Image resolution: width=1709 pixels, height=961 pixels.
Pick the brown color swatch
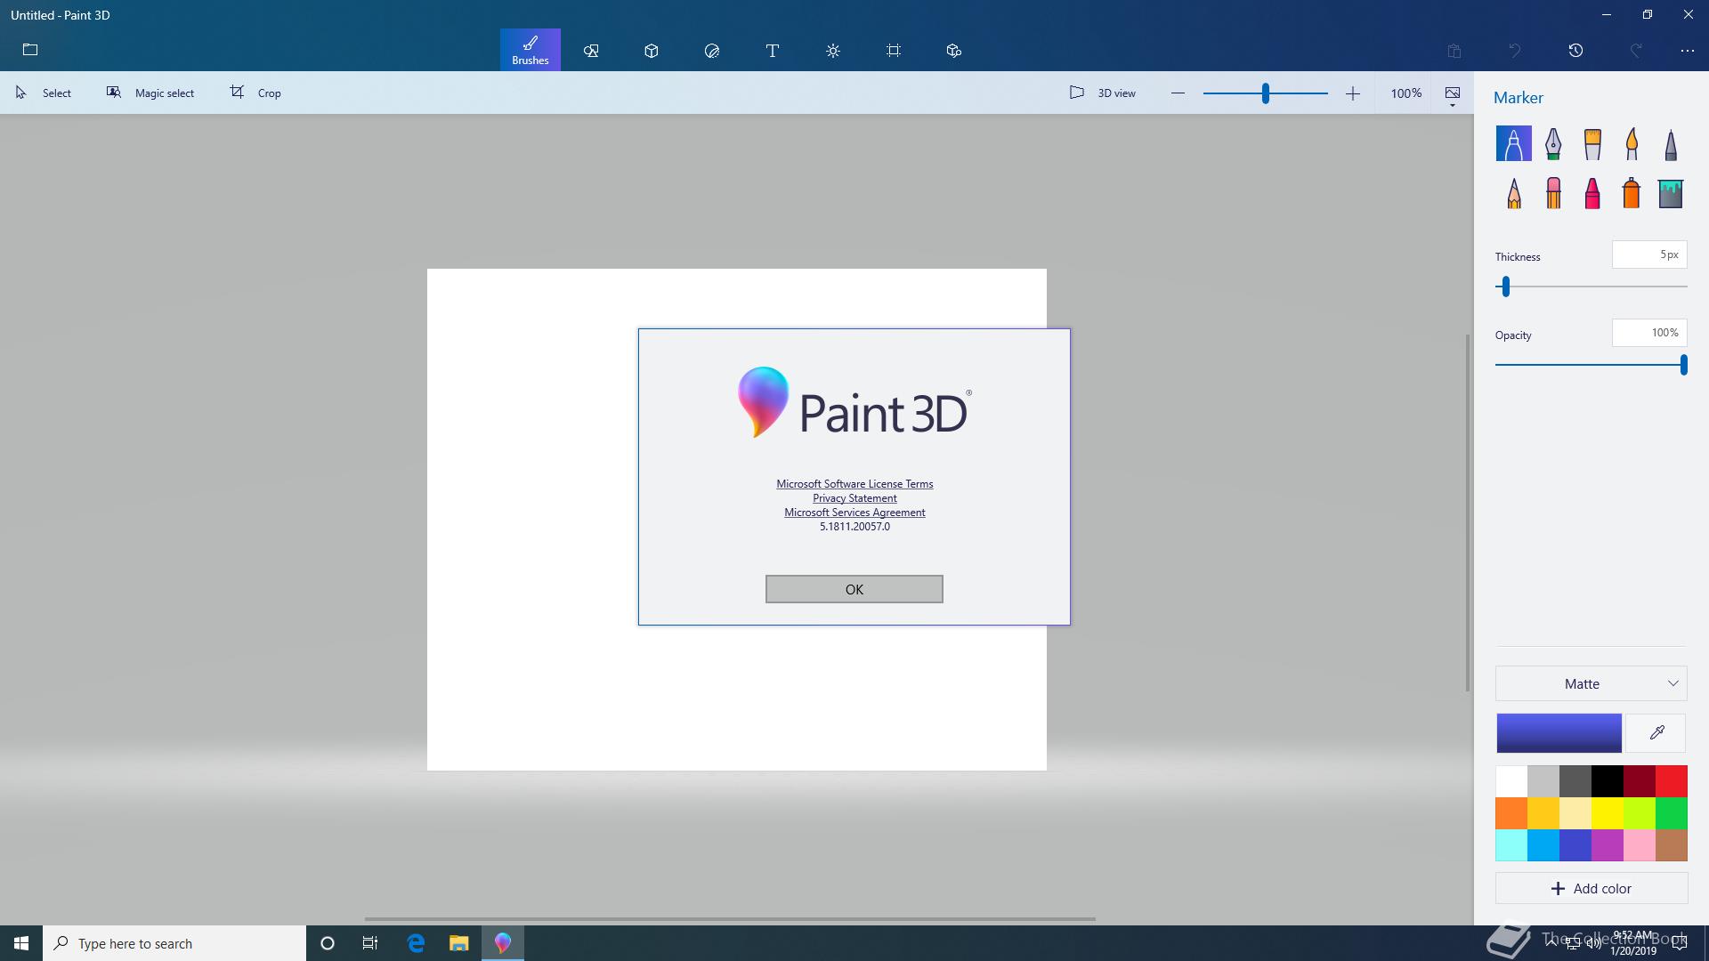1672,845
